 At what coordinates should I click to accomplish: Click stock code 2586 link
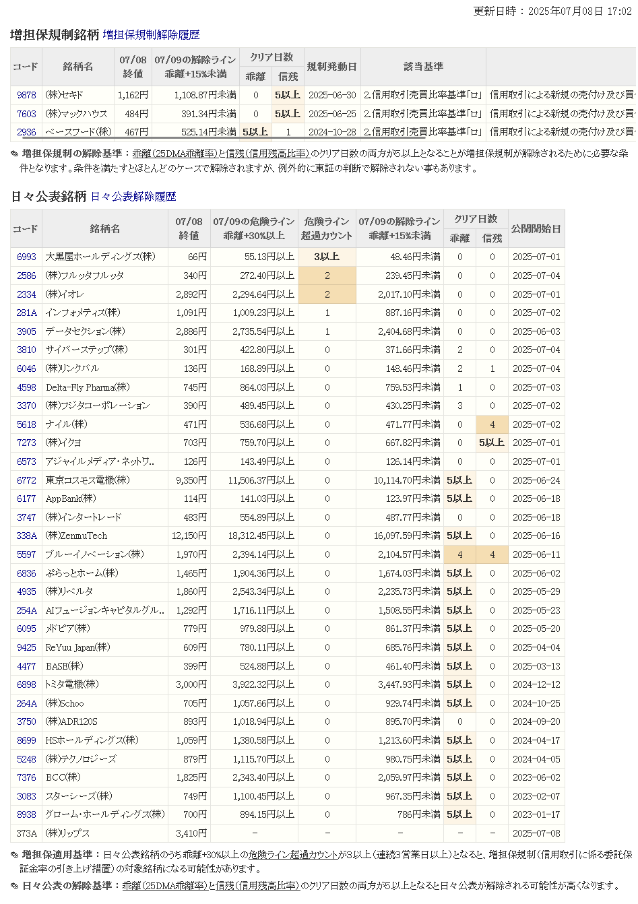tap(26, 276)
